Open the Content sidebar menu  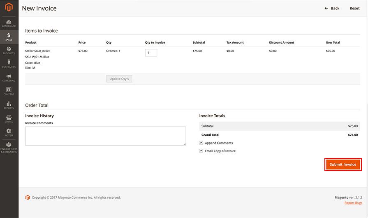pos(9,91)
